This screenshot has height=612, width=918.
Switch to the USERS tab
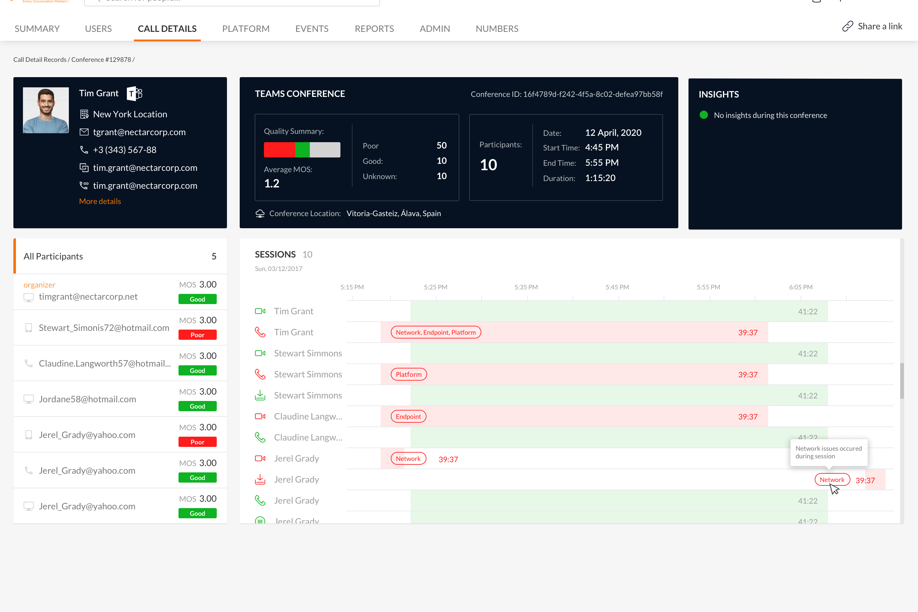(98, 28)
